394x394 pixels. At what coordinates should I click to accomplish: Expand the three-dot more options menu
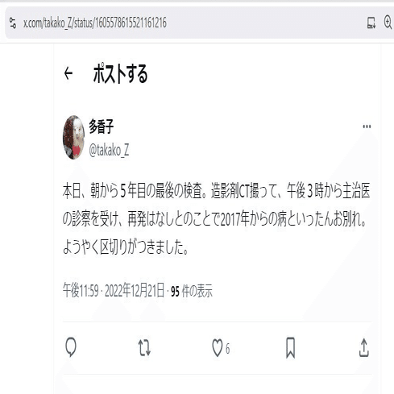(x=367, y=126)
